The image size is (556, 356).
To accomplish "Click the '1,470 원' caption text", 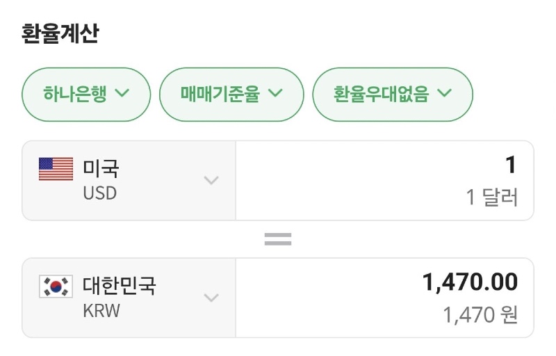I will click(481, 316).
